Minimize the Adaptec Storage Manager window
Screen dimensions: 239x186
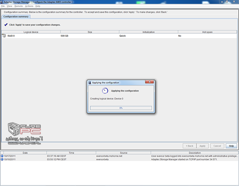point(222,1)
